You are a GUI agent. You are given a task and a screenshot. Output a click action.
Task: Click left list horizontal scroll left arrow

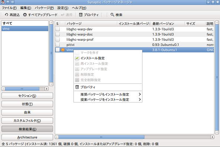coord(3,89)
